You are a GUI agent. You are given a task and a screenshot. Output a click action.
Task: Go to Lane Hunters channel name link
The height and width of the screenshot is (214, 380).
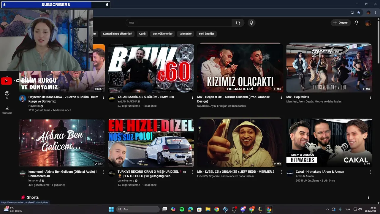coord(126,180)
